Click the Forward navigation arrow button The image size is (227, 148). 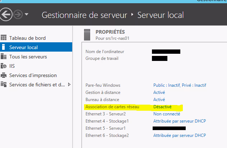point(18,15)
